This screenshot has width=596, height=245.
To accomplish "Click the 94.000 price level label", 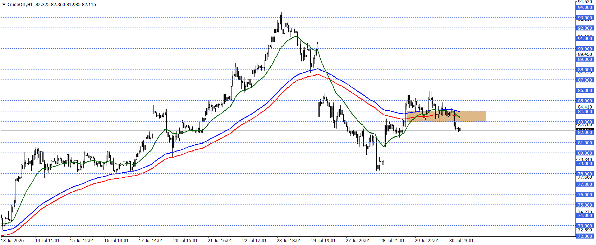I will click(x=585, y=8).
